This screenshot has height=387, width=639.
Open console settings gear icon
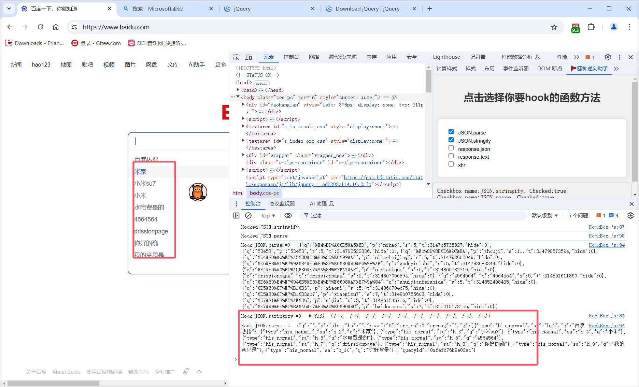630,215
